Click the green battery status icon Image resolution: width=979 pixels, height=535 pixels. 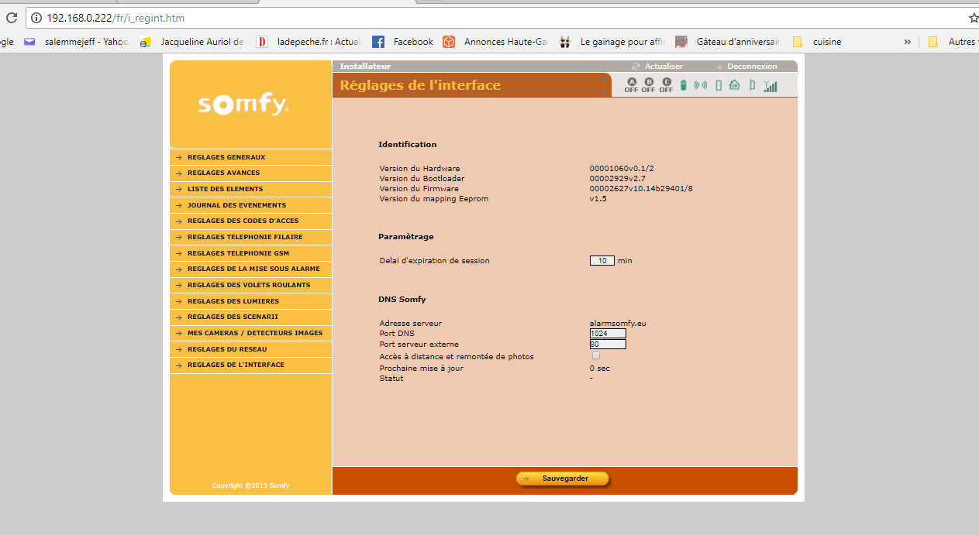point(684,85)
